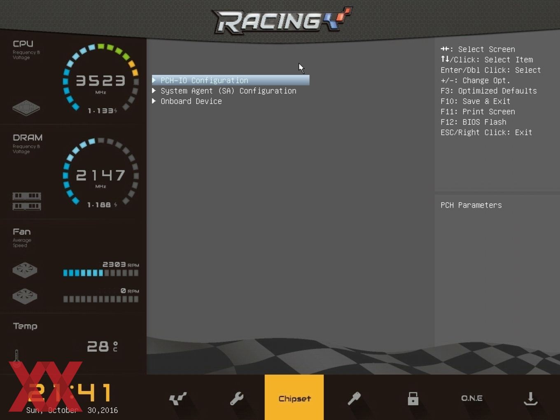The width and height of the screenshot is (560, 420).
Task: Click the Racing logo at top
Action: click(282, 20)
